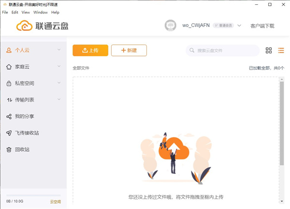
Task: Click the 已加载全部,共0个 status text
Action: tap(266, 68)
